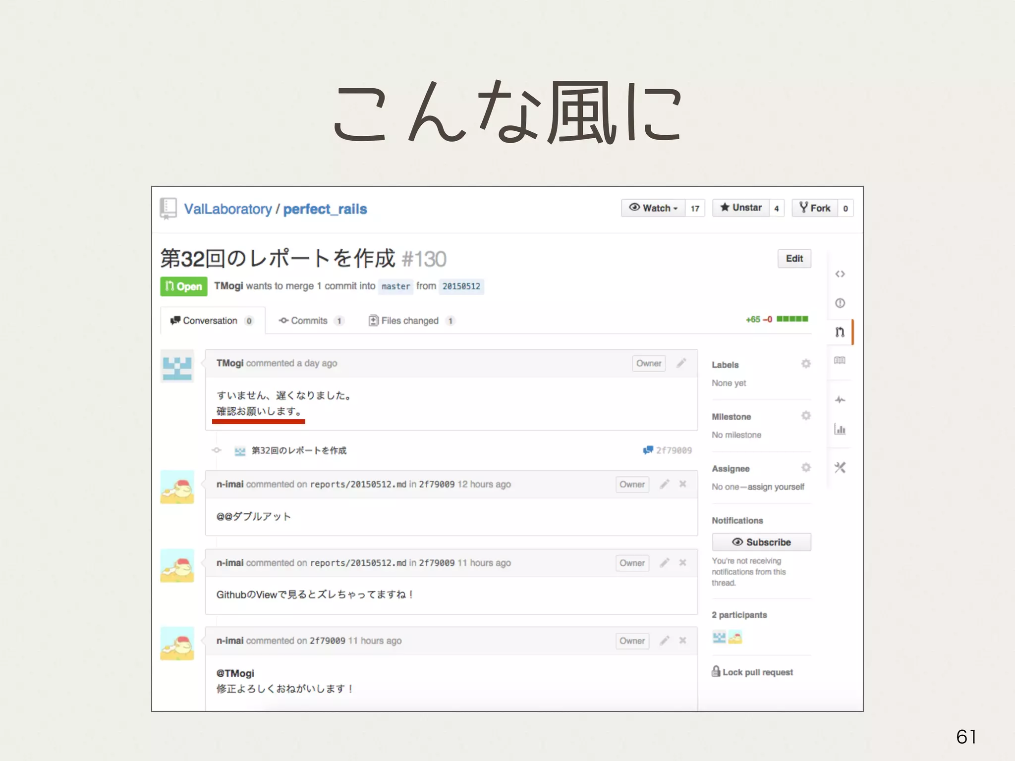The image size is (1015, 761).
Task: Edit TMogi's comment with pencil icon
Action: pos(681,363)
